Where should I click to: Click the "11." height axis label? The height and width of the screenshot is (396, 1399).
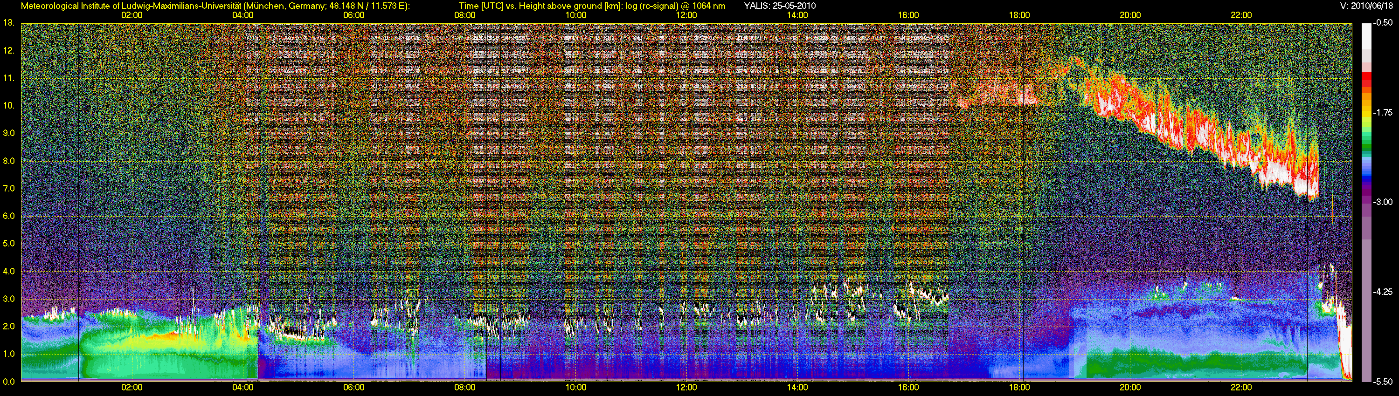click(9, 79)
